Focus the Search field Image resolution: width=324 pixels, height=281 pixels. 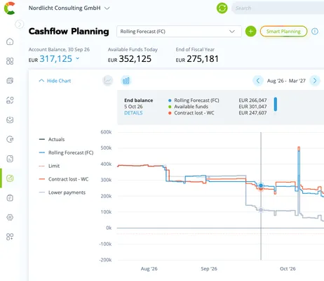coord(278,8)
